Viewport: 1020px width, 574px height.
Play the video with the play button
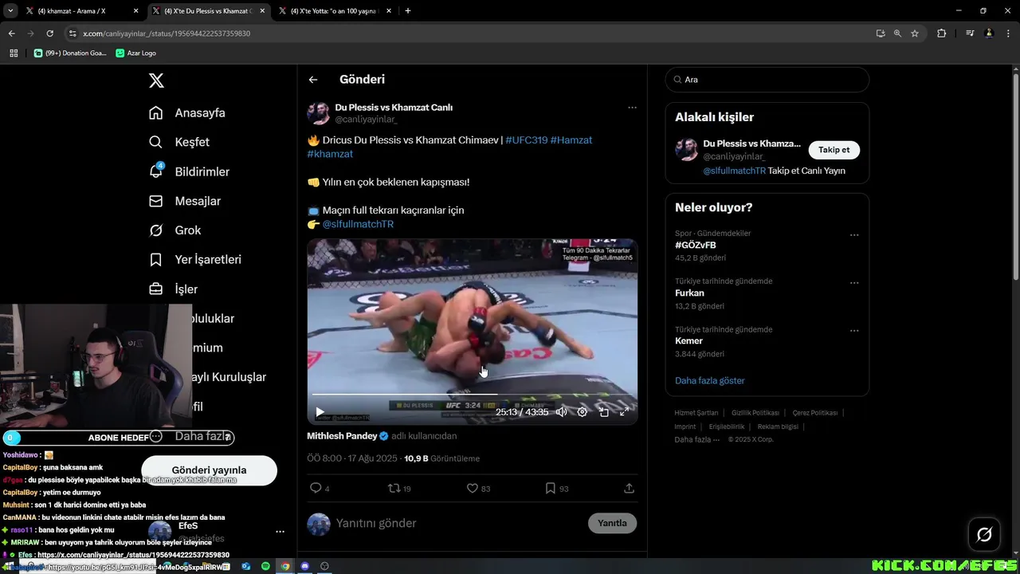320,412
